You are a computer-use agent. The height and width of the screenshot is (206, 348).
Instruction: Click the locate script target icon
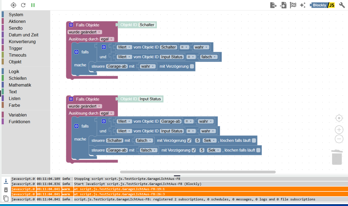point(13,5)
